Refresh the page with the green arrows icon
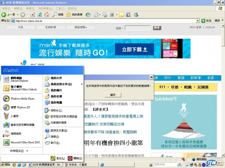Viewport: 225px width, 168px height. coord(40,15)
